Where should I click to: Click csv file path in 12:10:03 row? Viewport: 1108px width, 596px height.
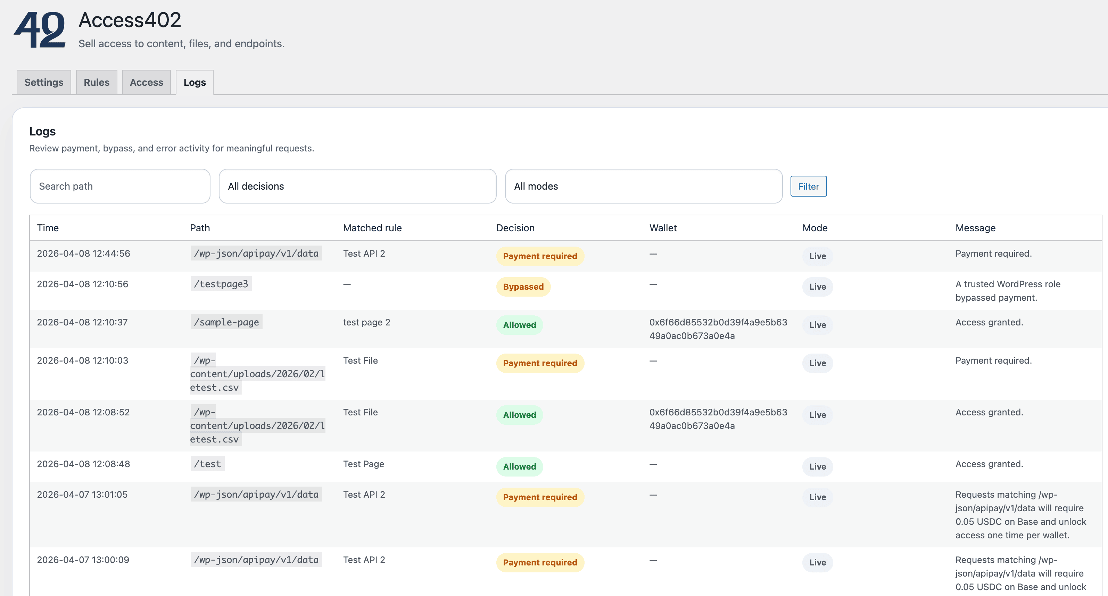pyautogui.click(x=257, y=374)
